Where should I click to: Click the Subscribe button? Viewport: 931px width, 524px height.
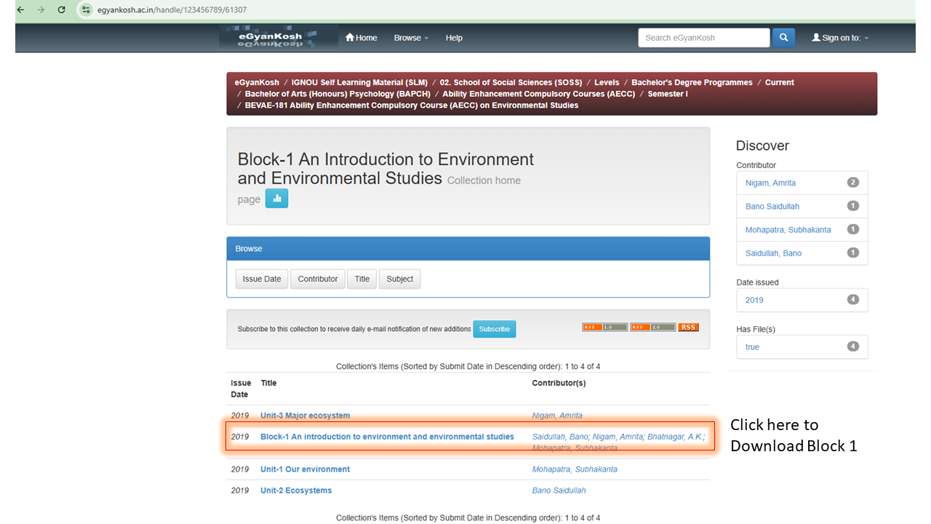click(494, 329)
